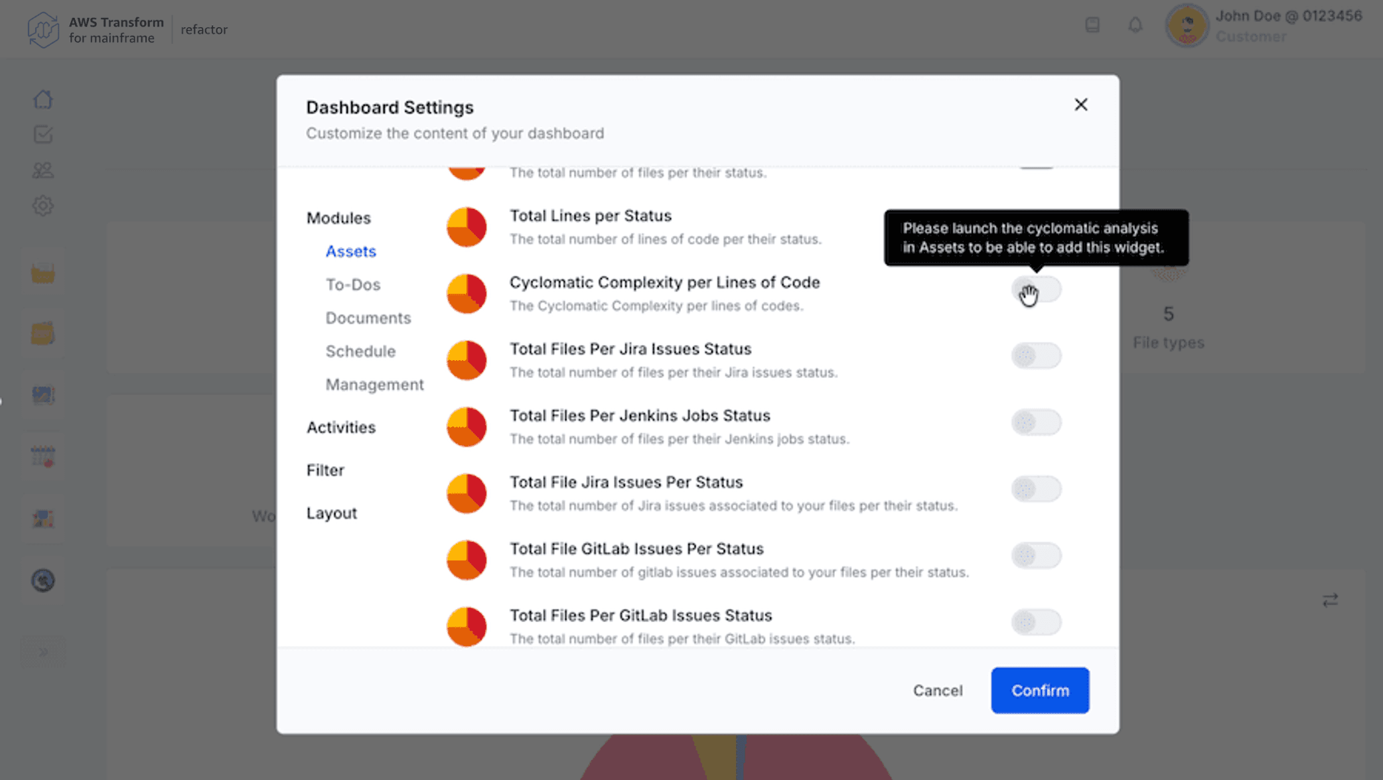
Task: Select the Layout settings section
Action: [332, 513]
